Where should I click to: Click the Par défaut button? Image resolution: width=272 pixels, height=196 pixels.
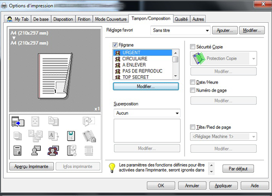coord(238,169)
